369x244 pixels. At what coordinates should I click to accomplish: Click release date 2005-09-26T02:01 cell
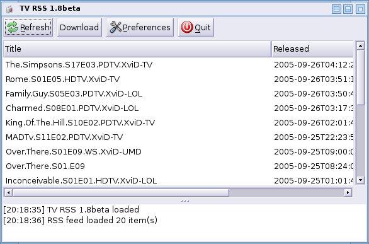pyautogui.click(x=314, y=123)
